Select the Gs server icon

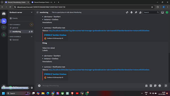click(4, 21)
